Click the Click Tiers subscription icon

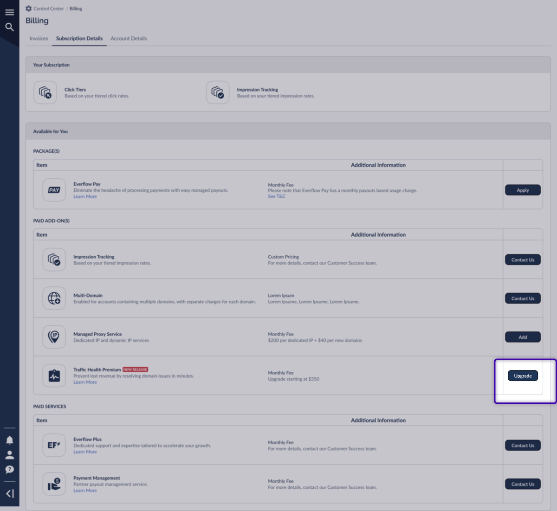click(45, 92)
